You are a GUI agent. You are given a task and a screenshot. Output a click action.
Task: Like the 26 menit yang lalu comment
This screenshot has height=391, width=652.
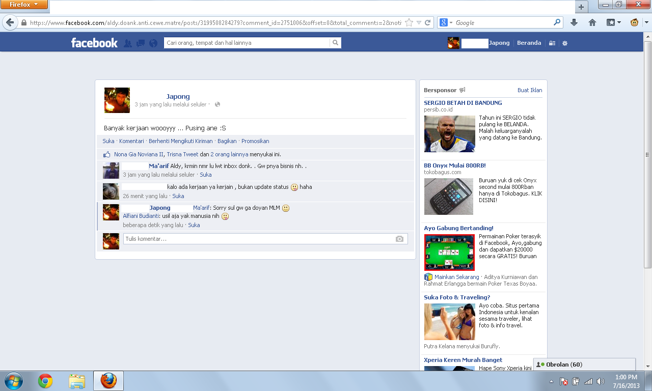(x=178, y=196)
